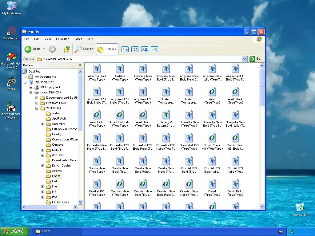Select the My Computer desktop icon
The image size is (315, 236).
[x=12, y=8]
